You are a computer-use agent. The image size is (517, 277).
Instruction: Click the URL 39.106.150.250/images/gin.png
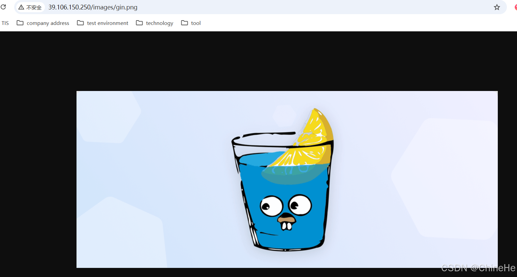click(x=93, y=7)
